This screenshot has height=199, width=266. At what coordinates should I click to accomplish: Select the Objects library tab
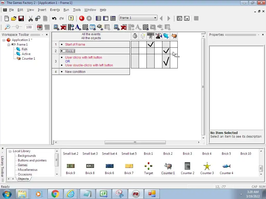(x=23, y=179)
